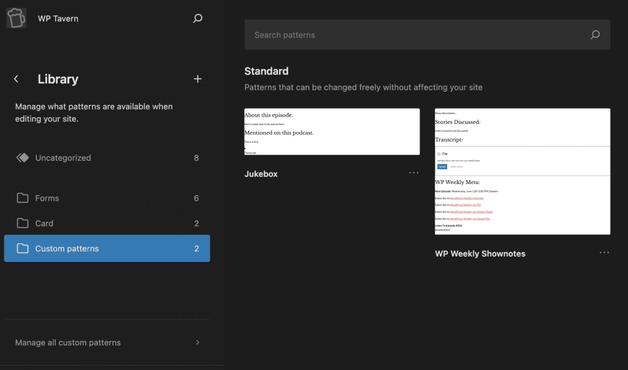Click the WP Tavern beer mug logo
The image size is (628, 370).
(17, 18)
